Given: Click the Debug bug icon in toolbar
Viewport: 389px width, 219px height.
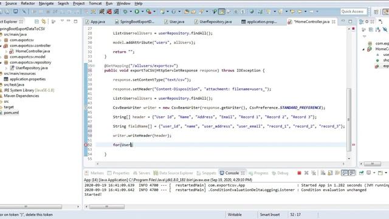Looking at the screenshot, I should [125, 12].
